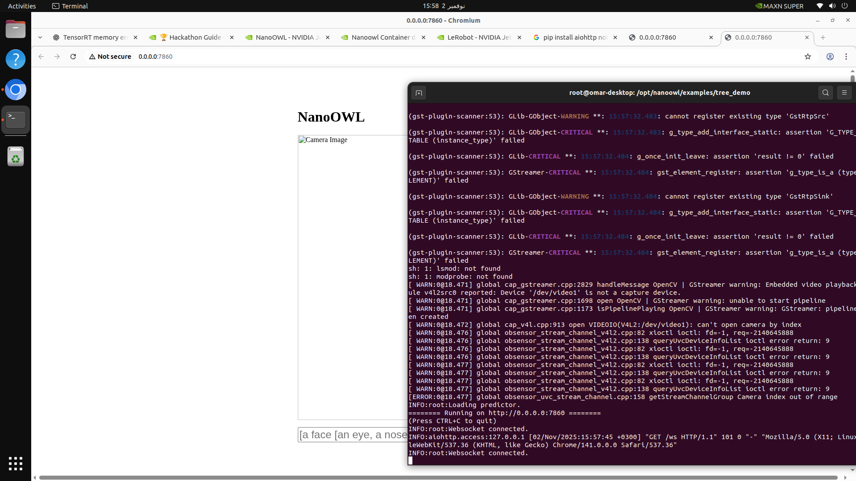Viewport: 856px width, 481px height.
Task: Open the Chromium three-dot menu
Action: [x=846, y=57]
